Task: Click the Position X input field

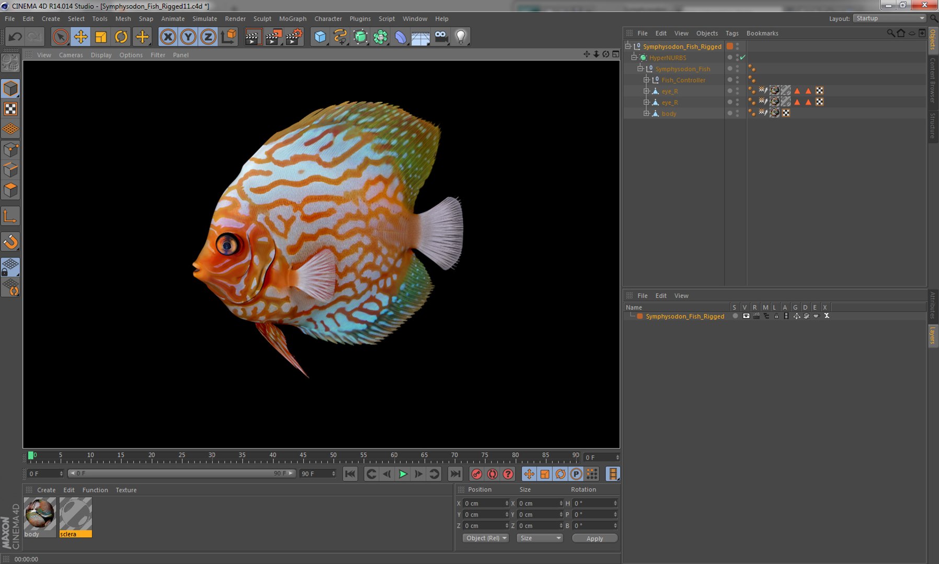Action: 486,503
